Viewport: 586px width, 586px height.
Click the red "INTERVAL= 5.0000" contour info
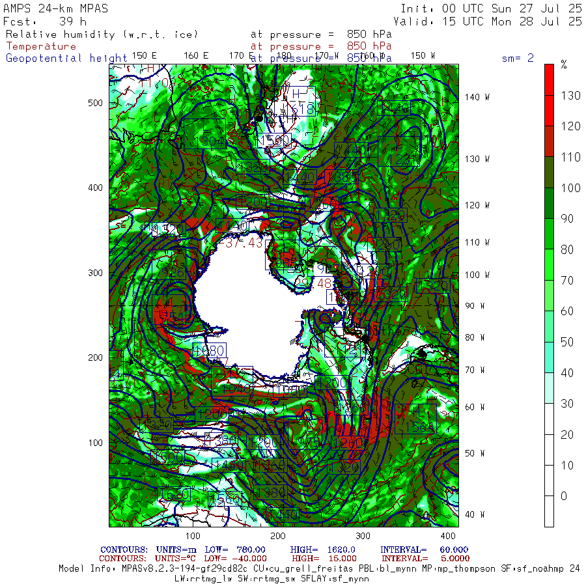425,559
